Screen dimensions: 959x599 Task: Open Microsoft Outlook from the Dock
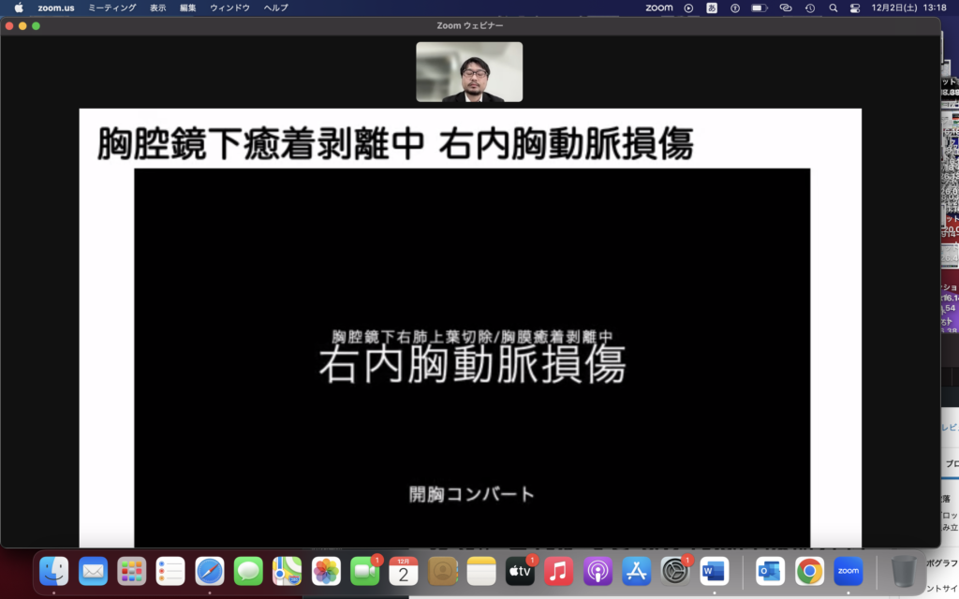770,571
